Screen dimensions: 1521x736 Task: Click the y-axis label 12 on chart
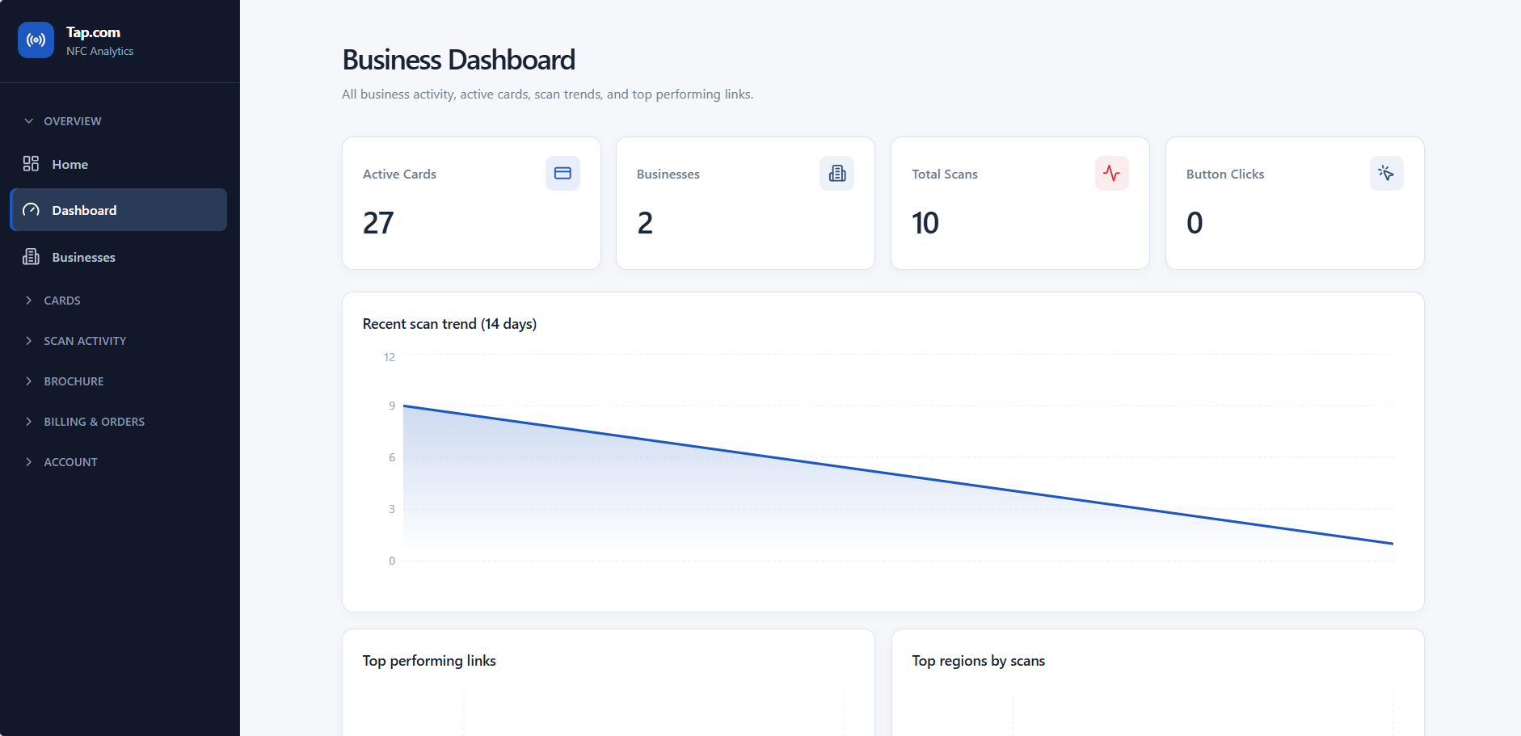click(x=390, y=357)
